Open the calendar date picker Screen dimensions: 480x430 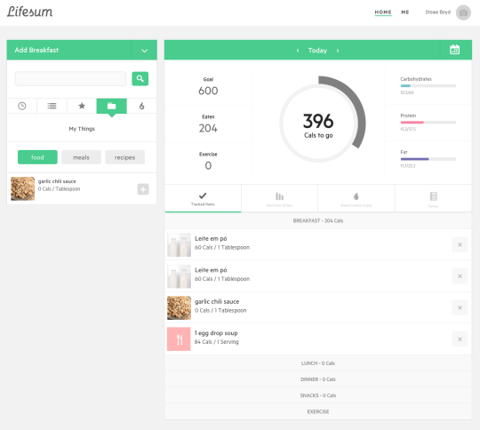click(454, 50)
